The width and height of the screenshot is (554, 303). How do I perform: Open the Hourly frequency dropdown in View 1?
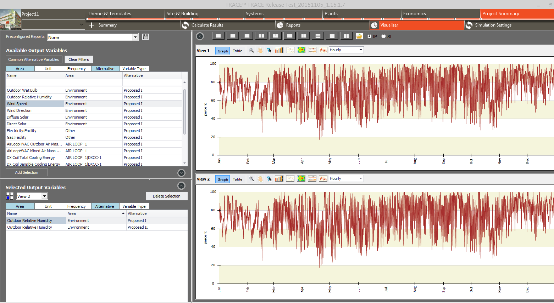(x=361, y=50)
